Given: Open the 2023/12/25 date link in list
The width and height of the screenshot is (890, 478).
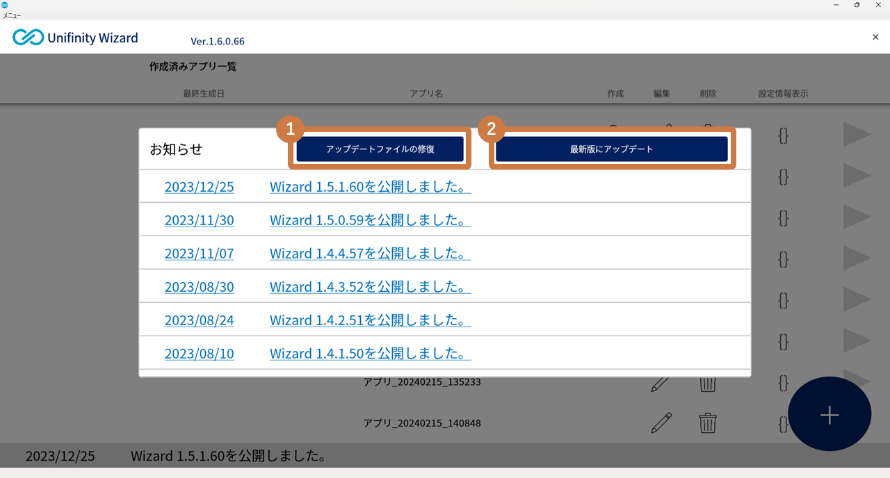Looking at the screenshot, I should tap(199, 187).
